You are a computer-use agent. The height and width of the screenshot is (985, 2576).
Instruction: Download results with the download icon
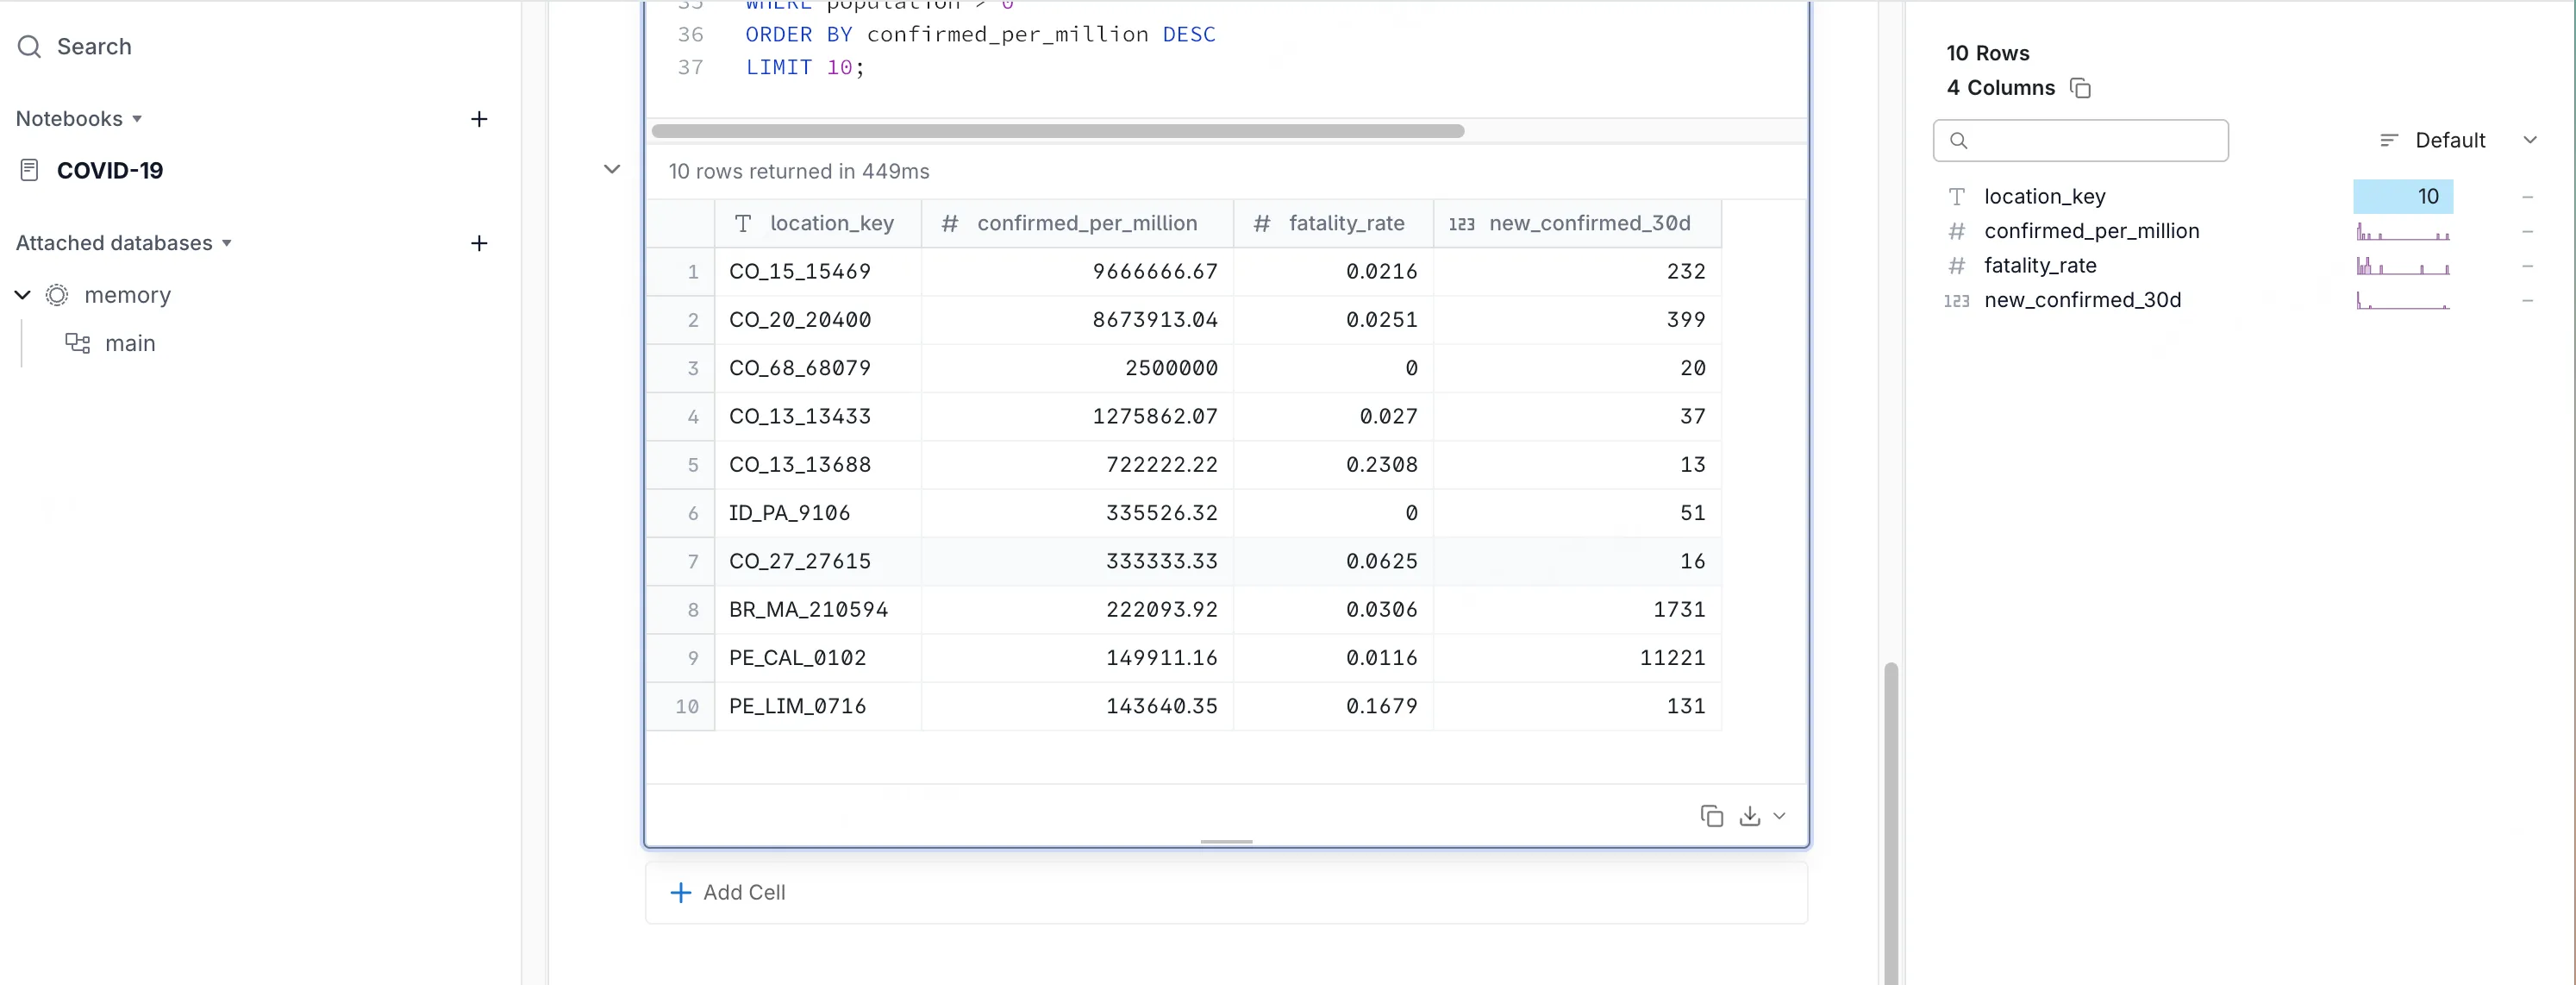pyautogui.click(x=1749, y=816)
